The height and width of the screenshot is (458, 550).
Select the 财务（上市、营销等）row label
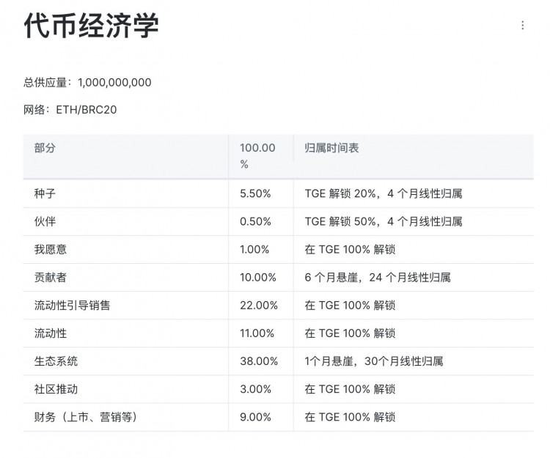click(86, 417)
